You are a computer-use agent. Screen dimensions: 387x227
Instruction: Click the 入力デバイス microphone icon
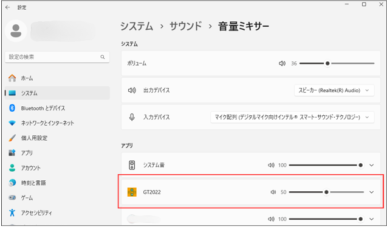[x=132, y=117]
